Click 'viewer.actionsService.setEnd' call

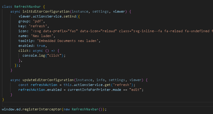click(47, 16)
